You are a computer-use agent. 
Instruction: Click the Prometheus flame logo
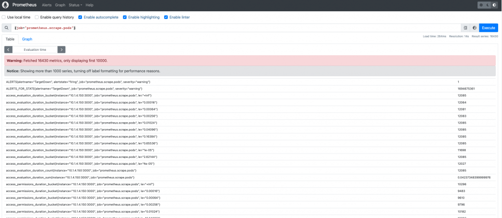tap(5, 5)
